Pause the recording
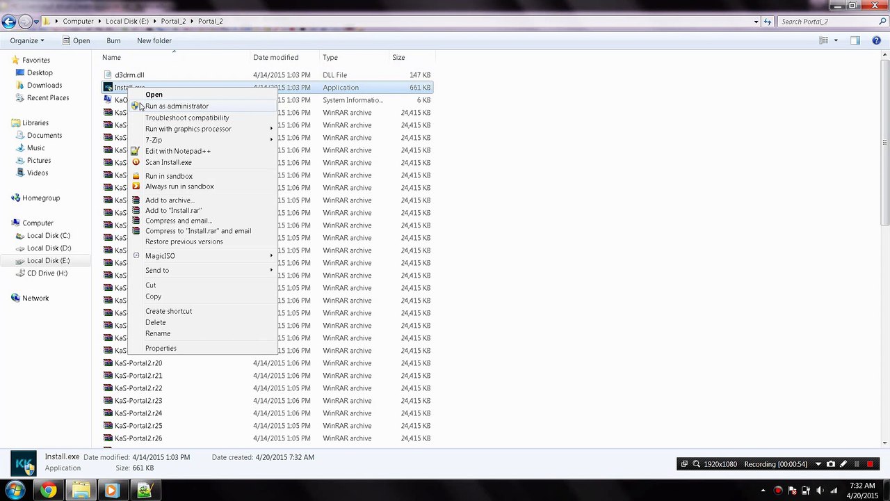890x501 pixels. point(857,464)
